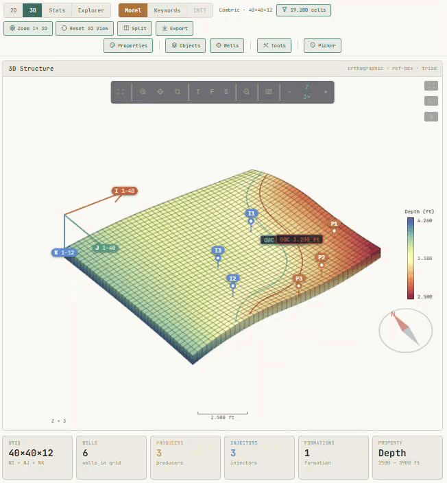
Task: Click the zoom-in magnifier in the 3D toolbar
Action: coord(143,92)
